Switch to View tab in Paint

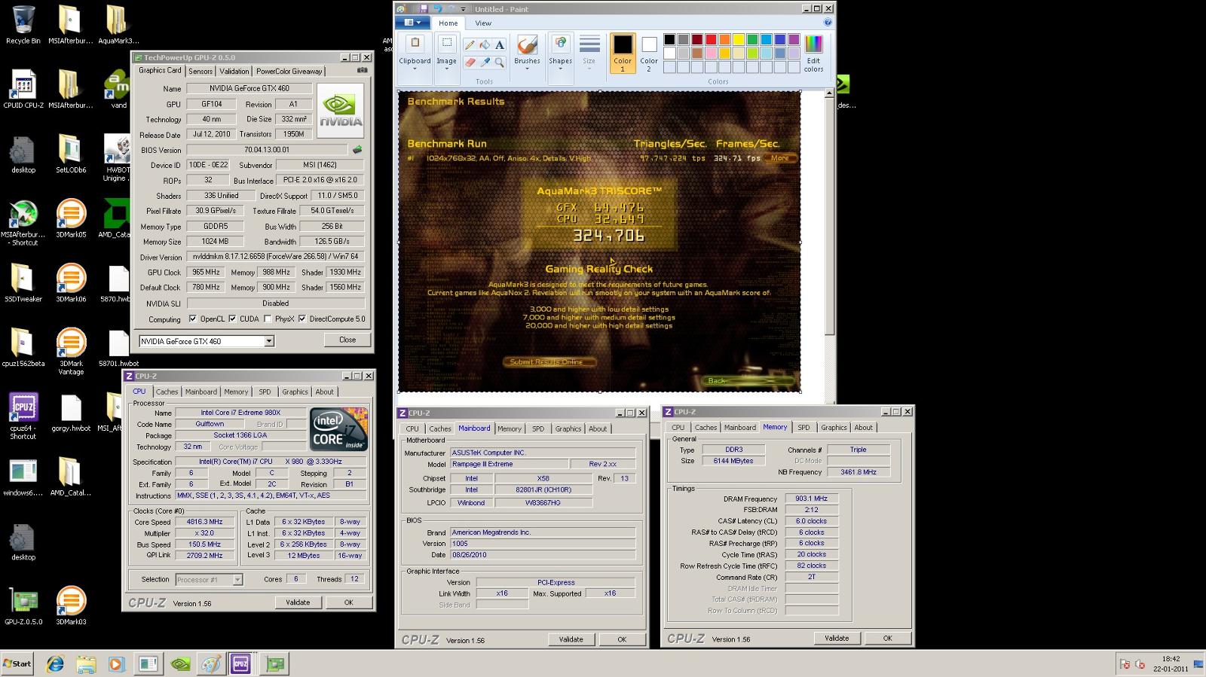pos(483,23)
